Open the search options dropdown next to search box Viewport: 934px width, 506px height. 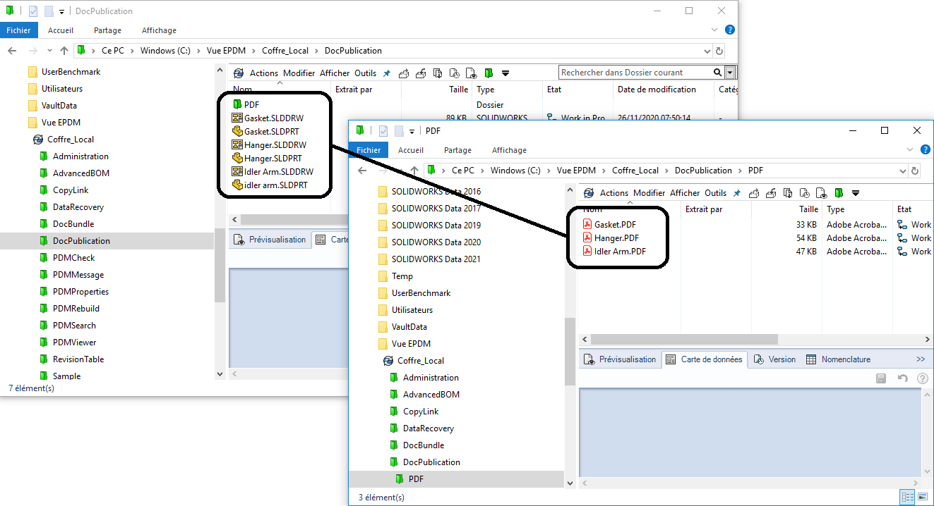[x=730, y=73]
